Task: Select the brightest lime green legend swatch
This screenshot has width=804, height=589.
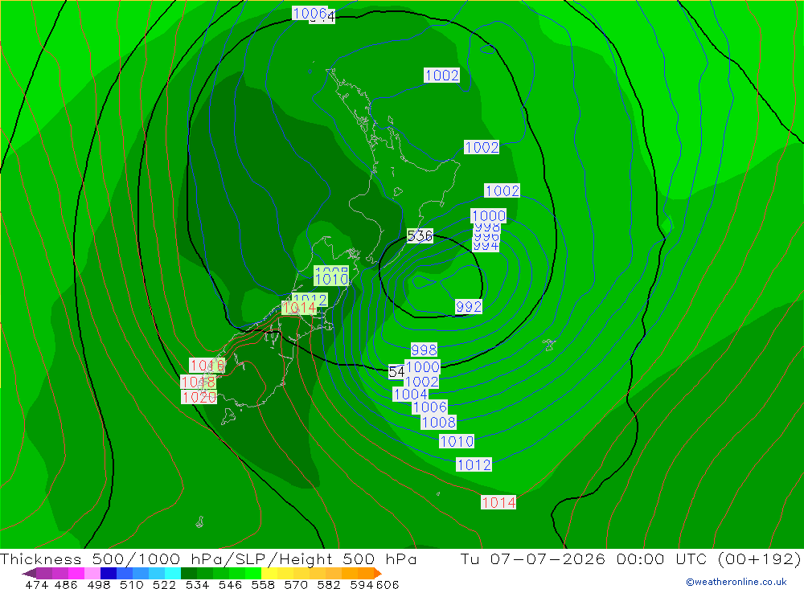Action: pyautogui.click(x=253, y=573)
